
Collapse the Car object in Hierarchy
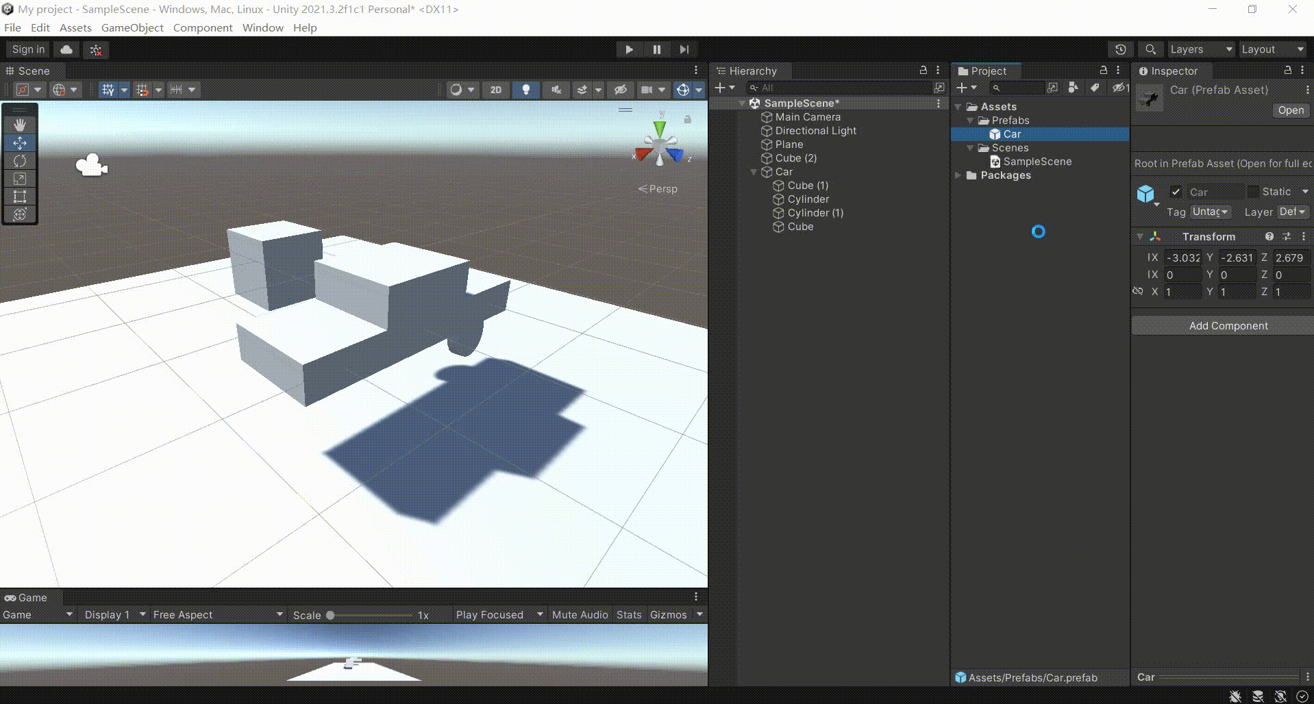click(754, 172)
